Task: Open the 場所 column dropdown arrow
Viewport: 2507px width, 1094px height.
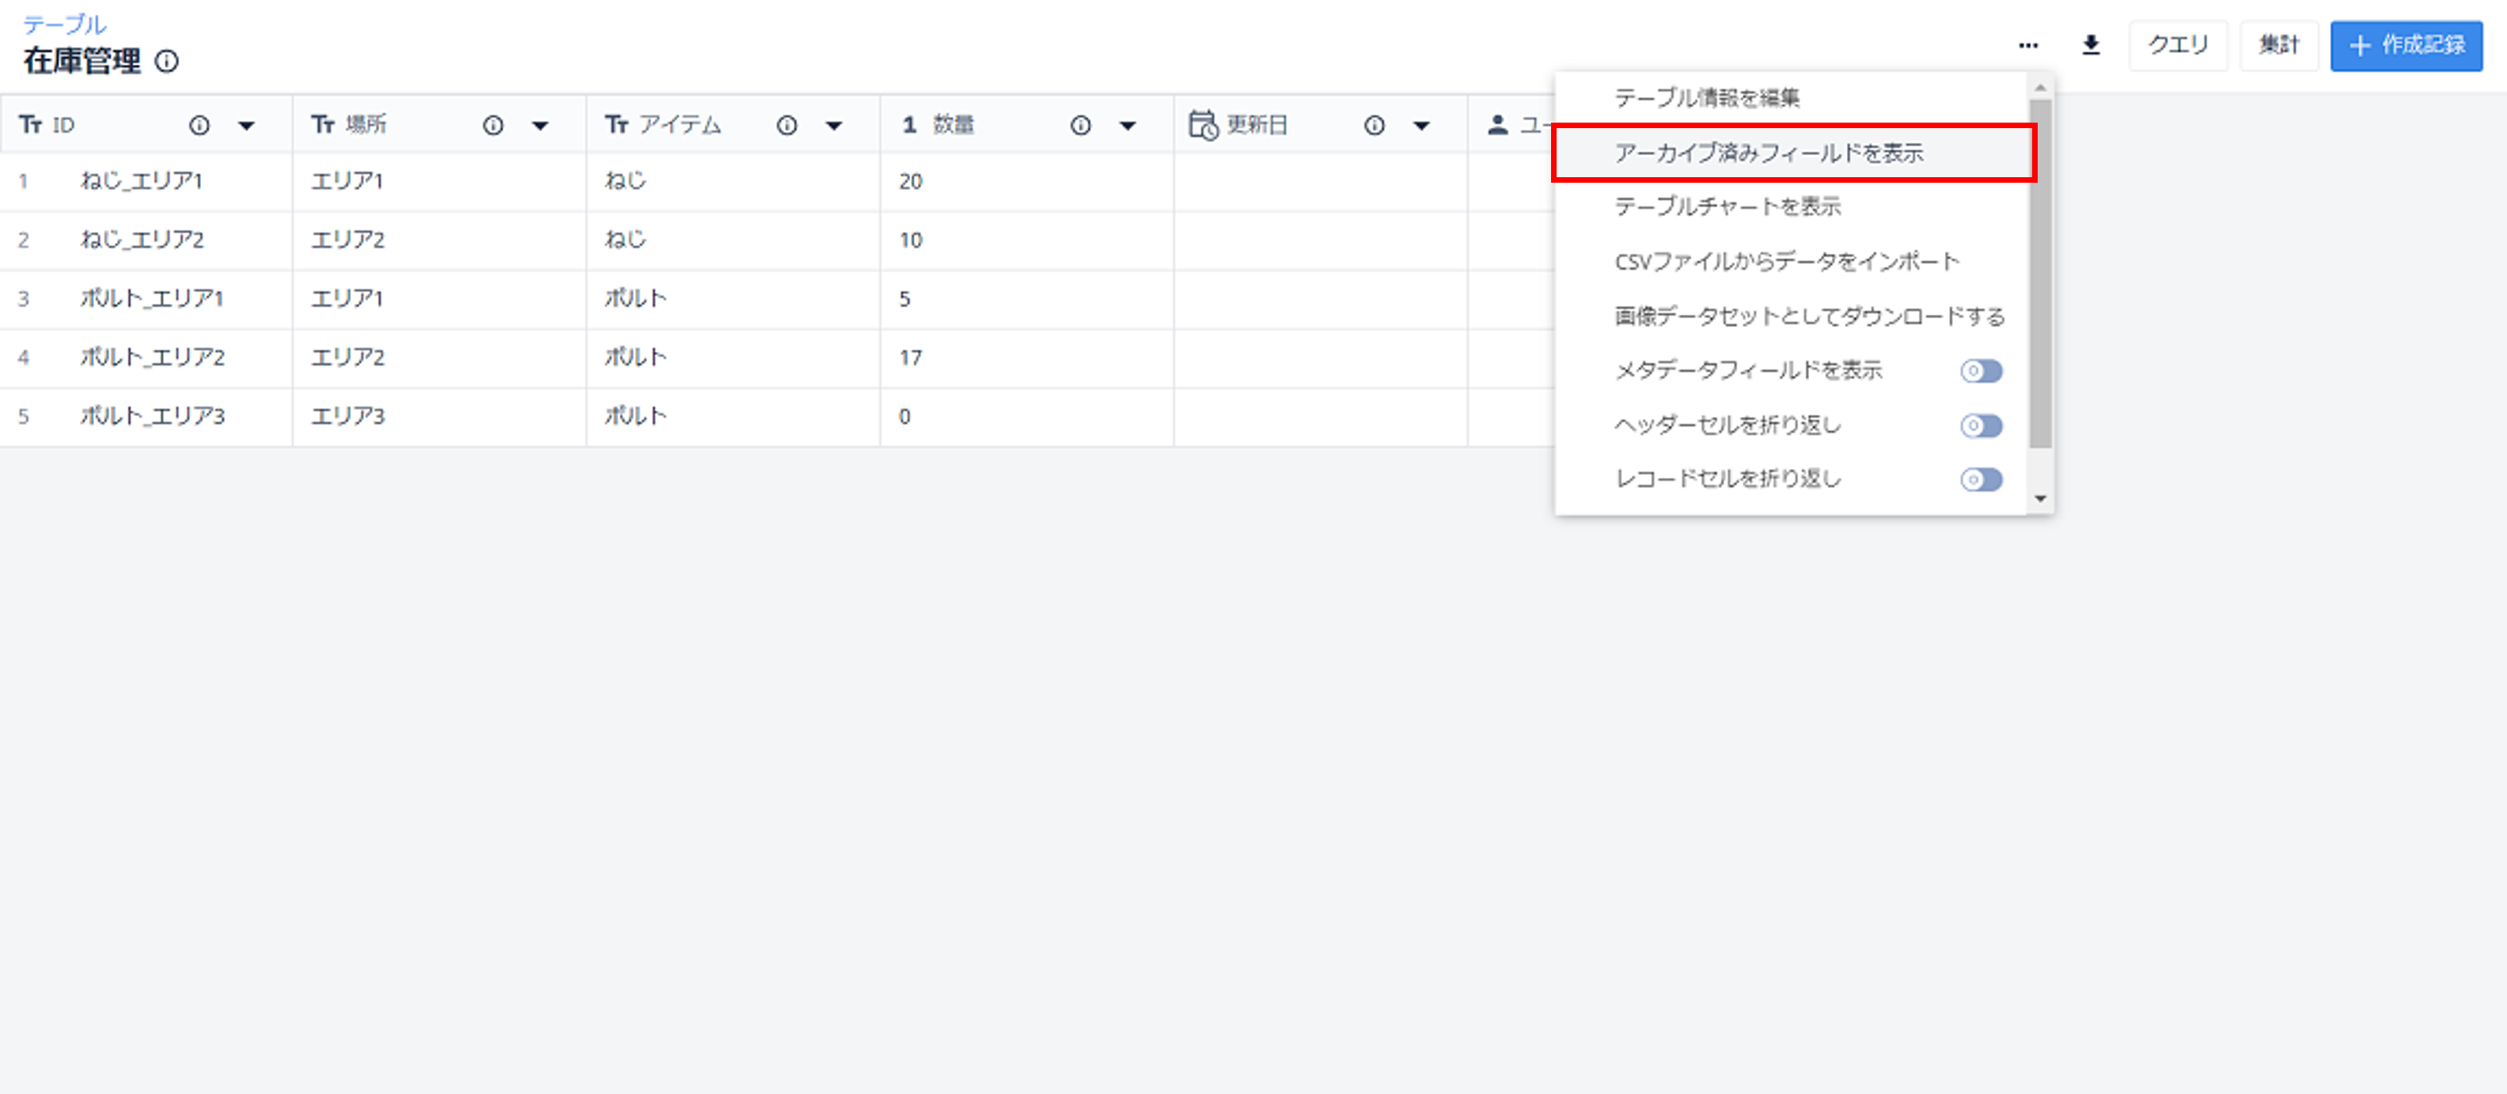Action: click(540, 126)
